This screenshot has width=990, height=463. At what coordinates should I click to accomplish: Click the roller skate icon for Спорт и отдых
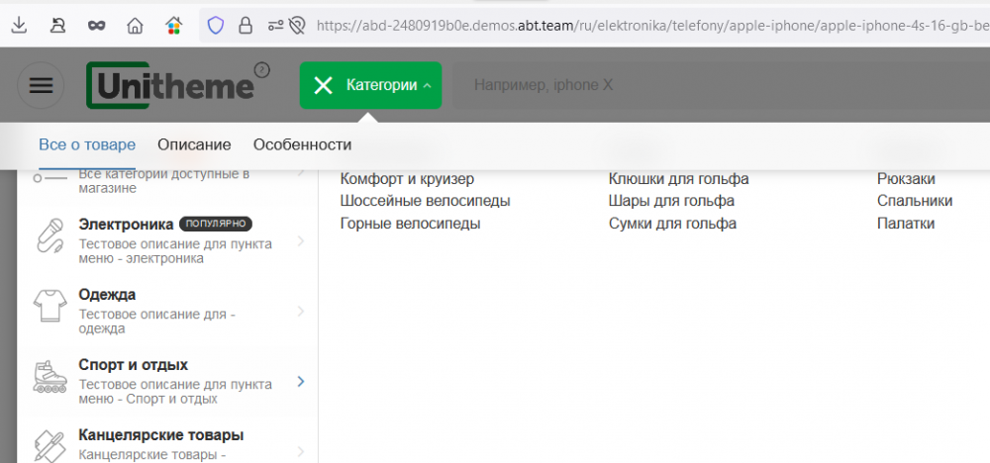click(50, 379)
